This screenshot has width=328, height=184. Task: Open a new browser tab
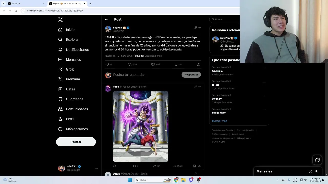pos(90,4)
